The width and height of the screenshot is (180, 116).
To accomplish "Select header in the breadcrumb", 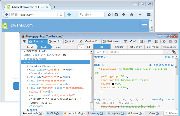I will coord(59,47).
